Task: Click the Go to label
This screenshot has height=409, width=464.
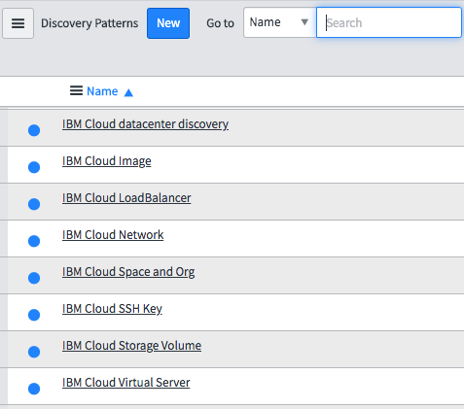Action: 220,23
